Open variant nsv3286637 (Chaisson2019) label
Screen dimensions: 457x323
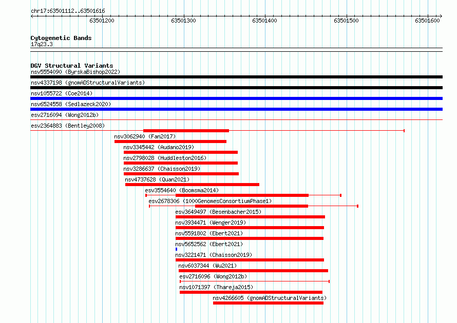162,169
